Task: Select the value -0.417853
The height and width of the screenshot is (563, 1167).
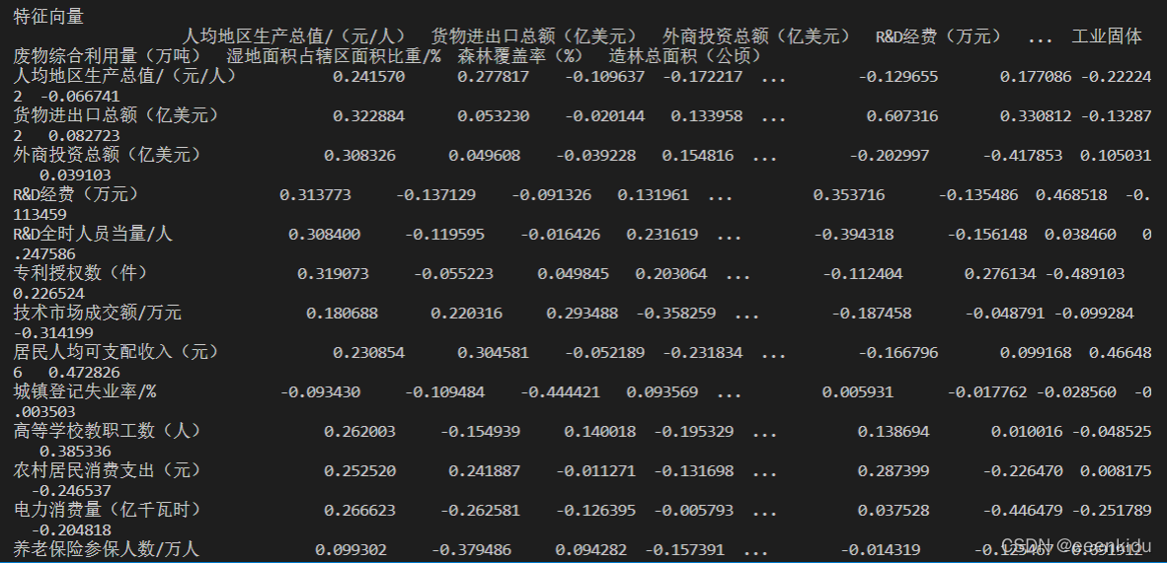Action: 1023,156
